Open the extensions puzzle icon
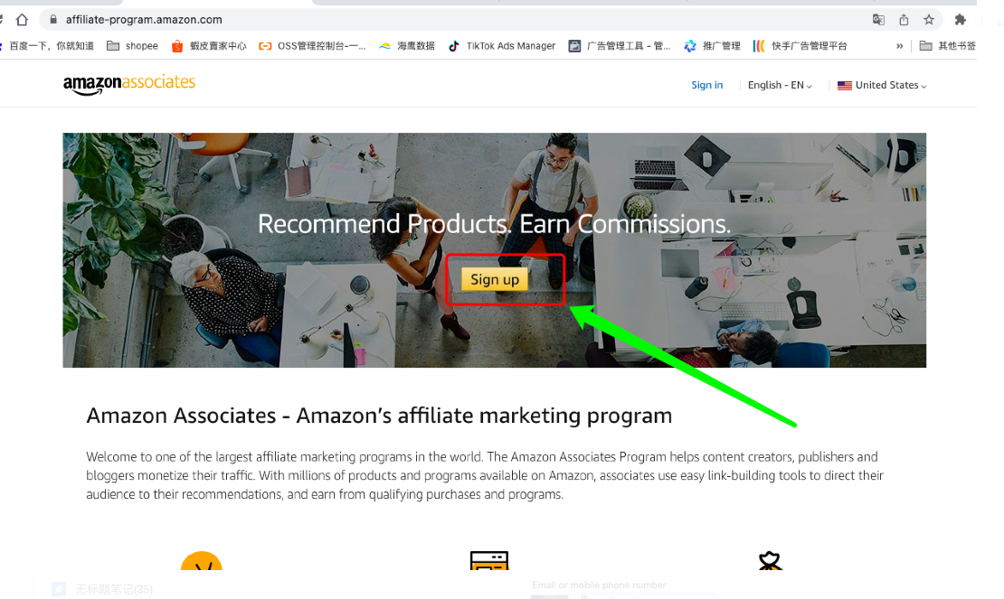The width and height of the screenshot is (1004, 599). [x=960, y=20]
